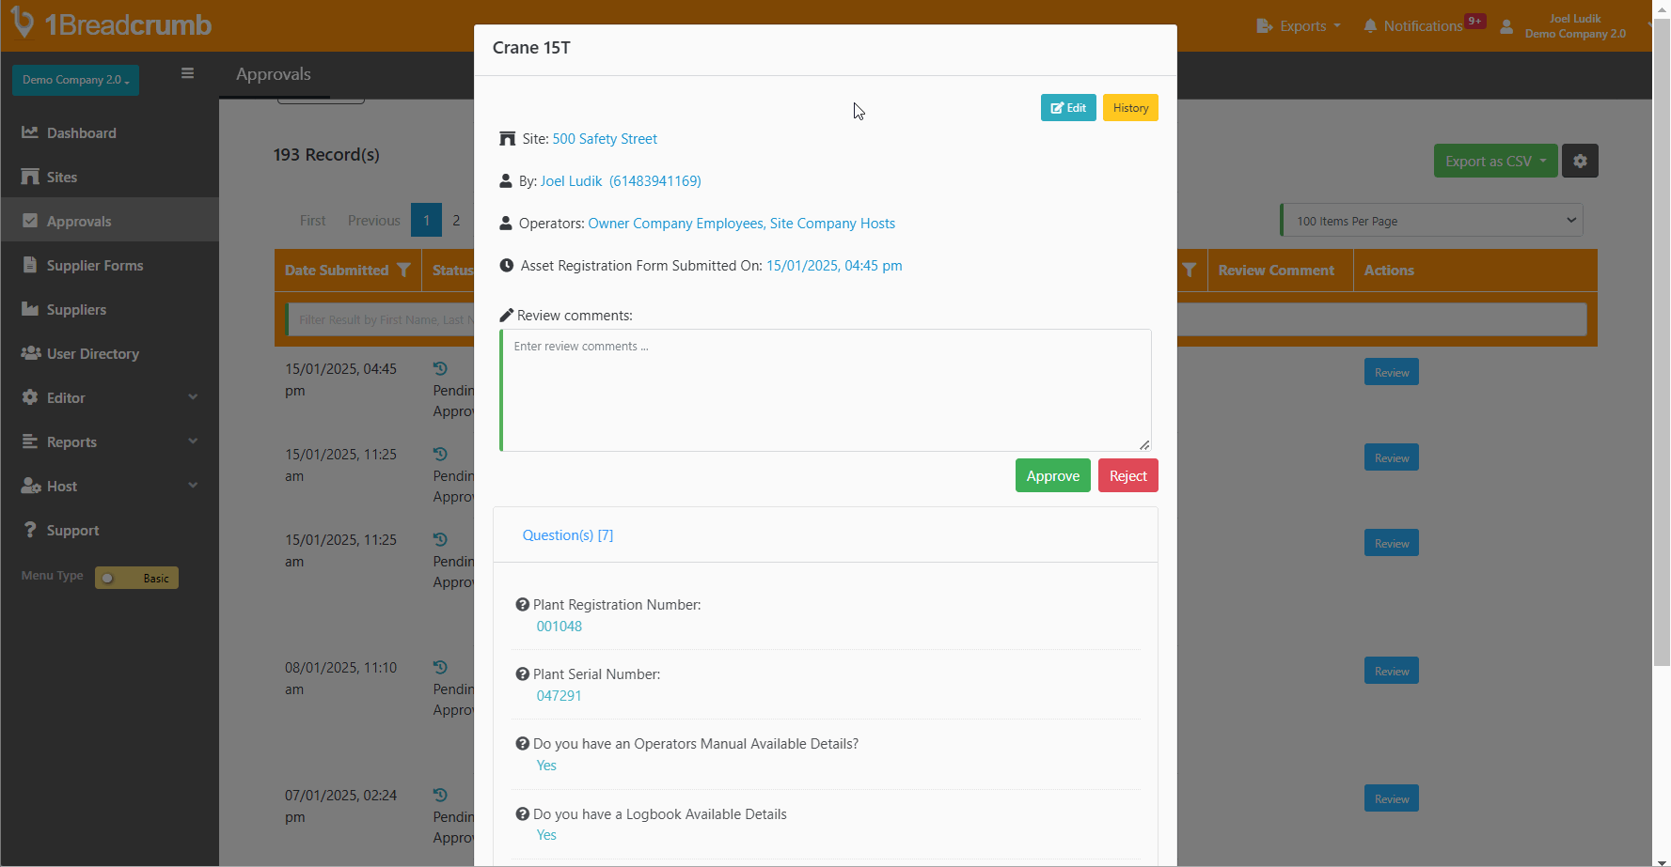The image size is (1671, 867).
Task: Click the gear settings icon beside Export as CSV
Action: click(1580, 161)
